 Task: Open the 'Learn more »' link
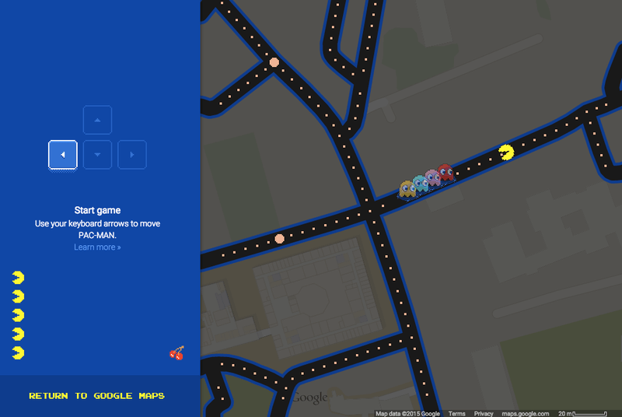click(x=97, y=247)
